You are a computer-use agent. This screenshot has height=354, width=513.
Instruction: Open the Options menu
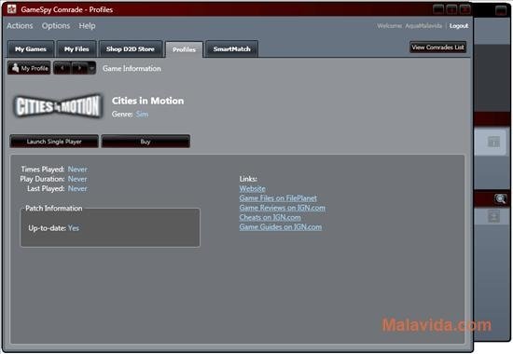56,25
